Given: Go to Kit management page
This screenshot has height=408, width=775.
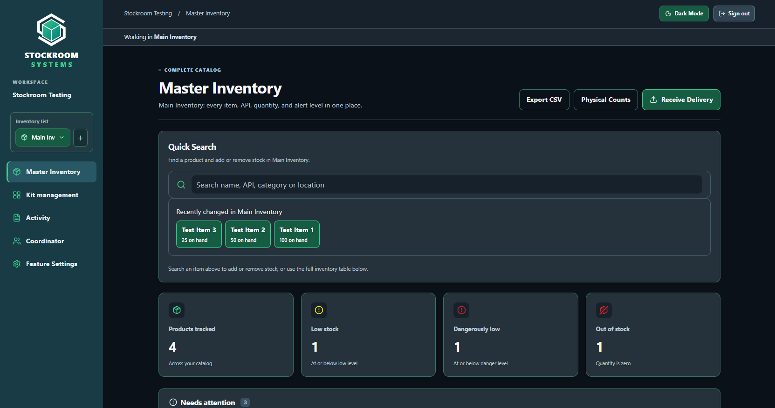Looking at the screenshot, I should (52, 195).
